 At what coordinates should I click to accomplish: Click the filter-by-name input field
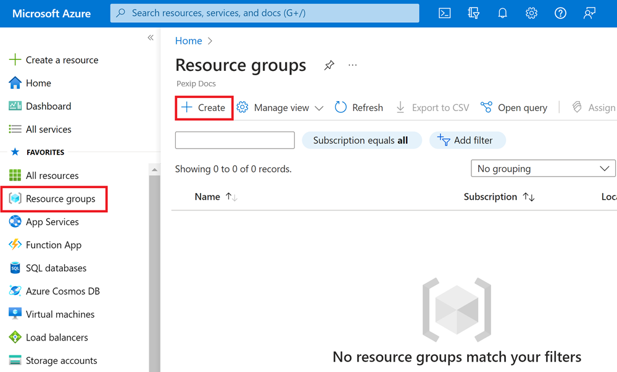(234, 140)
